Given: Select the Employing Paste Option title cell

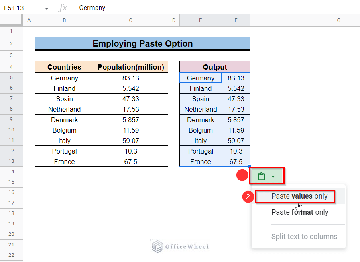Looking at the screenshot, I should pyautogui.click(x=142, y=43).
